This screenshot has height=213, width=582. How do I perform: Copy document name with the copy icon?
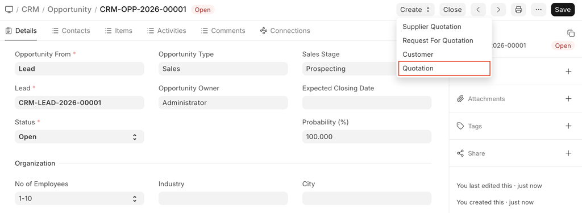[x=571, y=34]
